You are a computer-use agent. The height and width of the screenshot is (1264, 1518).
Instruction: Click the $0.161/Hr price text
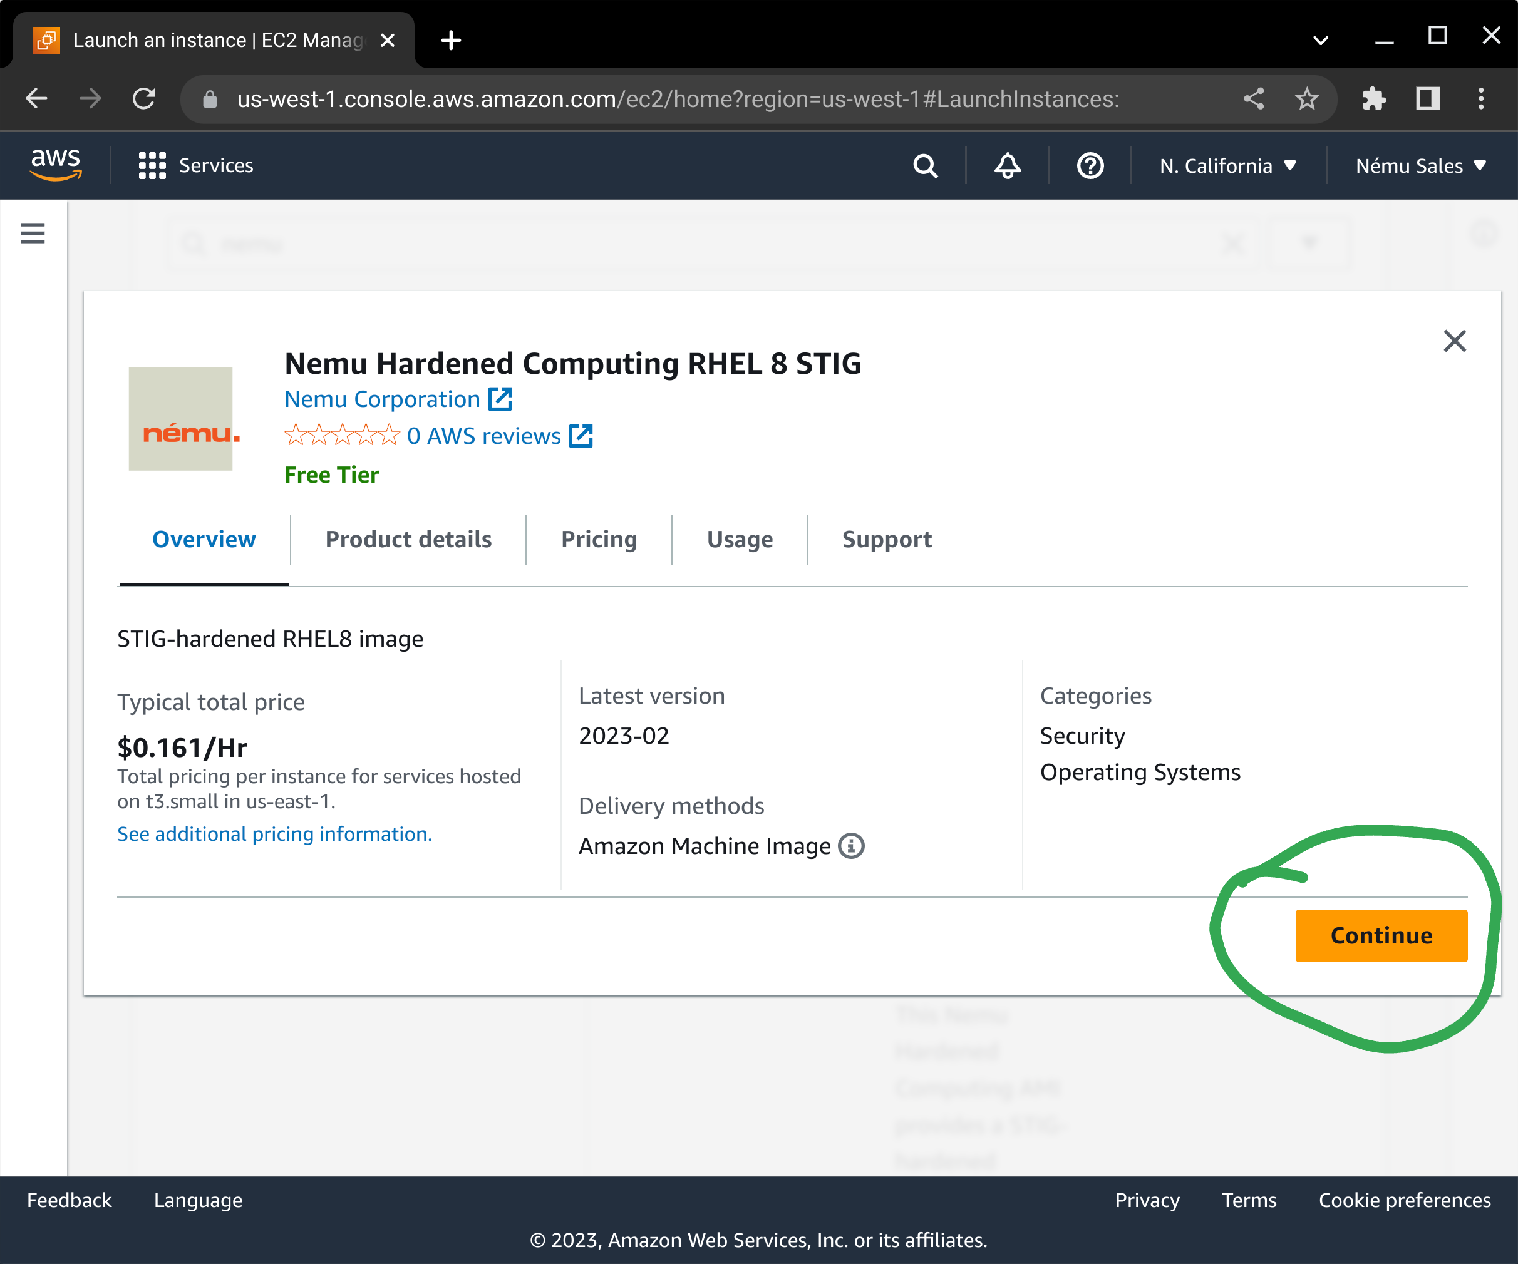click(182, 748)
